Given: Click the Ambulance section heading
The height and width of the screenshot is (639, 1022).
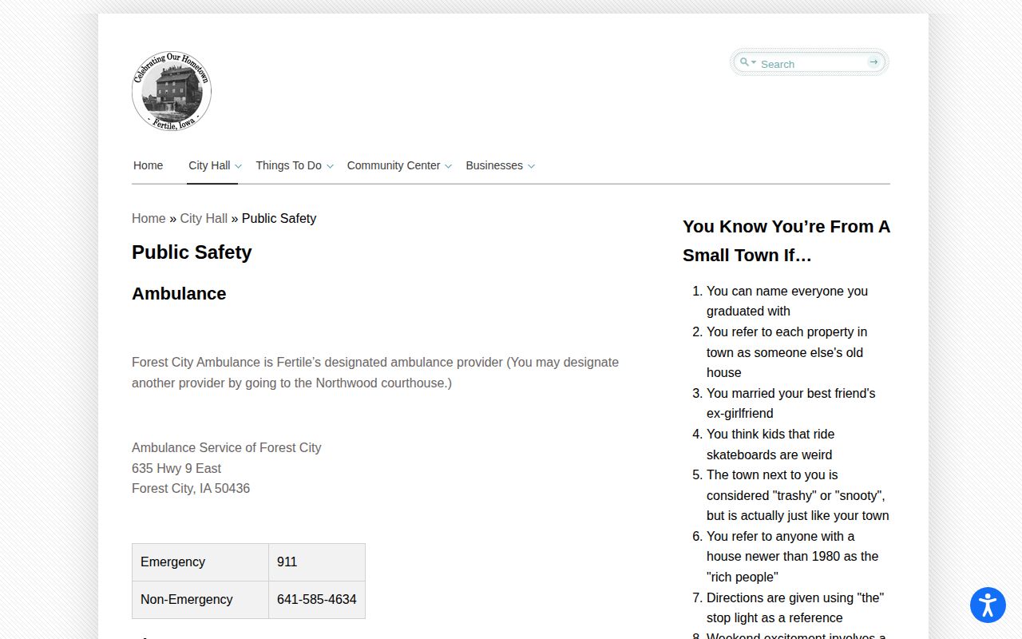Looking at the screenshot, I should [179, 294].
